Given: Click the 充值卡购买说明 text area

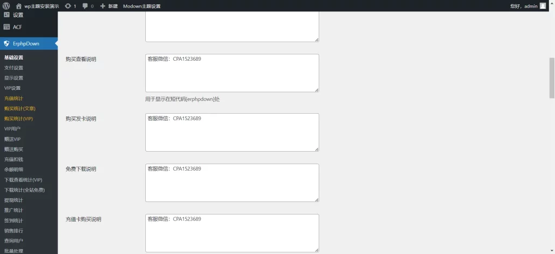Looking at the screenshot, I should click(x=232, y=233).
